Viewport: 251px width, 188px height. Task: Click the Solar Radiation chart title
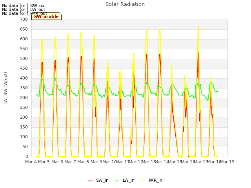point(125,4)
